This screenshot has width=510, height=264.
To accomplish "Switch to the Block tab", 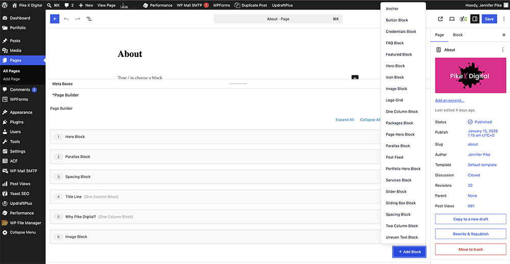I will [457, 35].
